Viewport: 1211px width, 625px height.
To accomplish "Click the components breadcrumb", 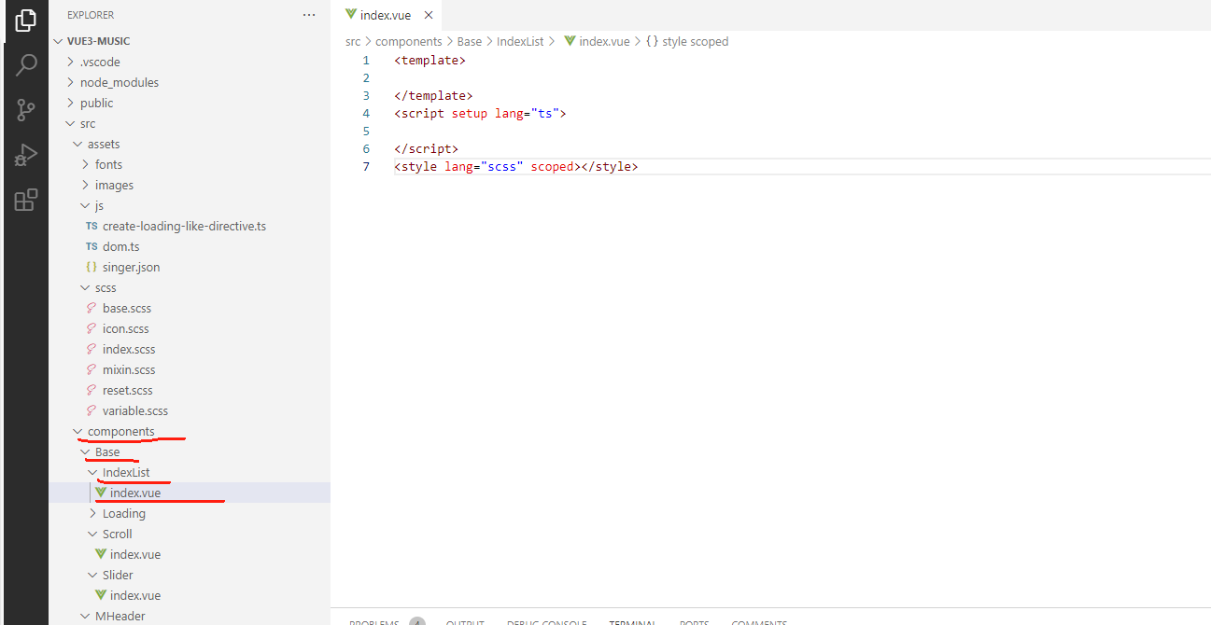I will pyautogui.click(x=409, y=41).
